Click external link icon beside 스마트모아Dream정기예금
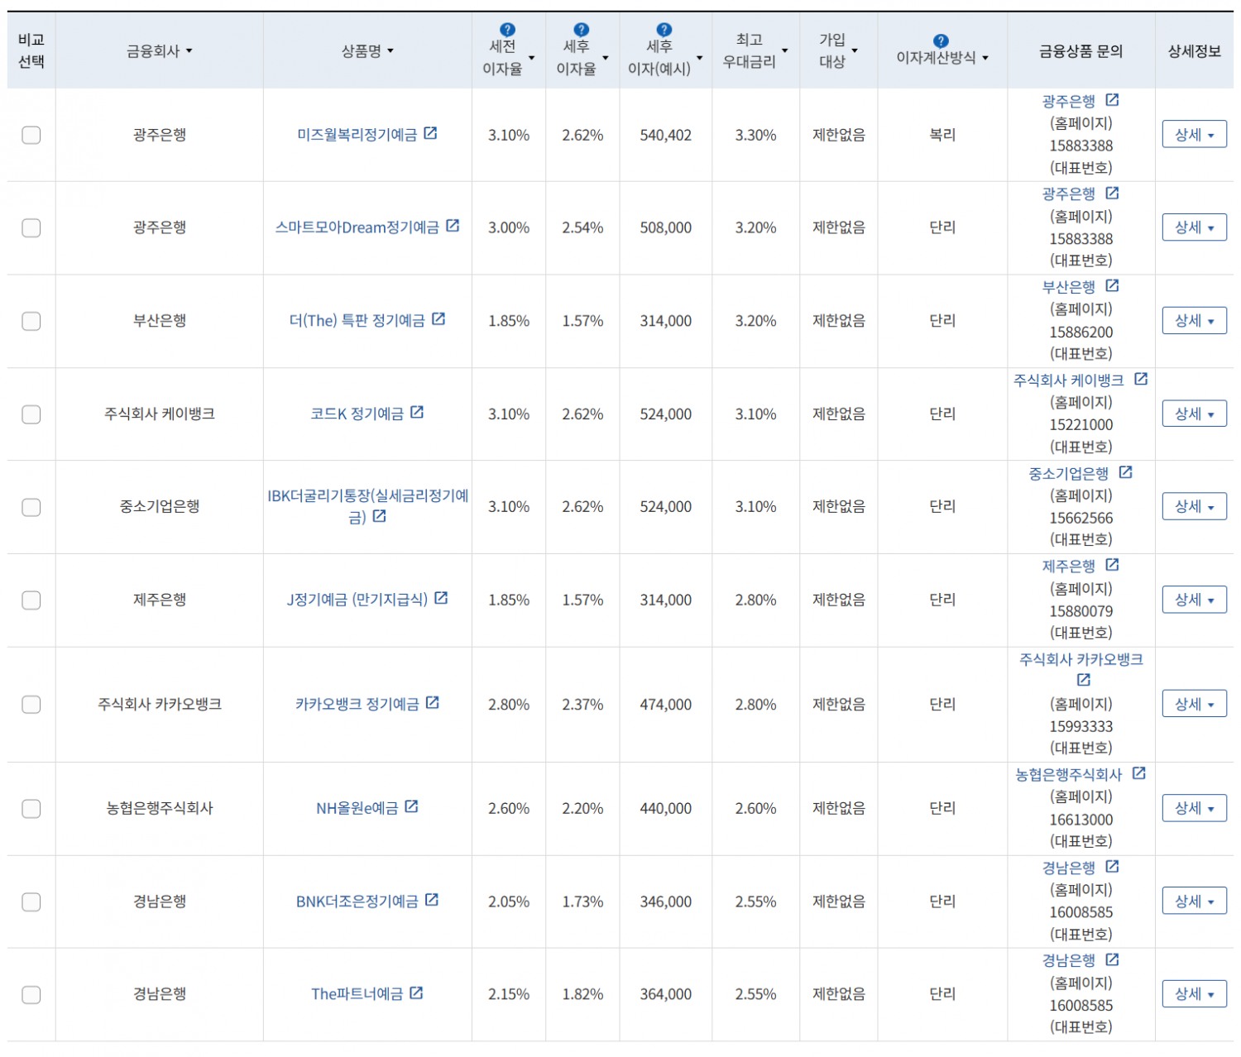1241x1057 pixels. point(453,226)
